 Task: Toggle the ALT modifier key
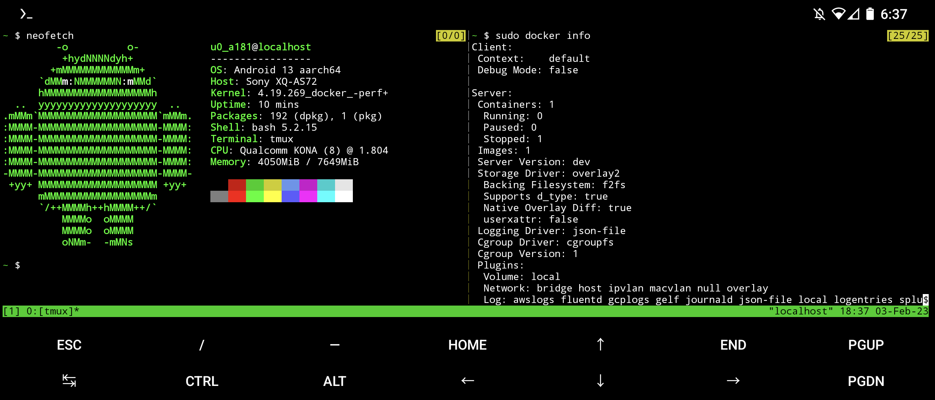(x=334, y=381)
